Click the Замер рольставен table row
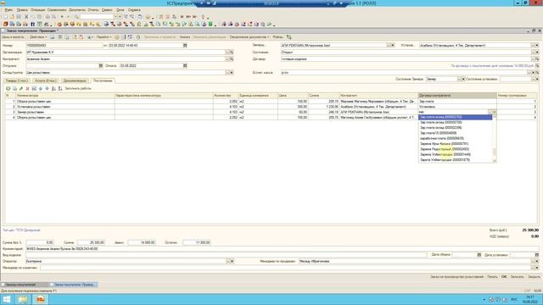 tap(271, 112)
